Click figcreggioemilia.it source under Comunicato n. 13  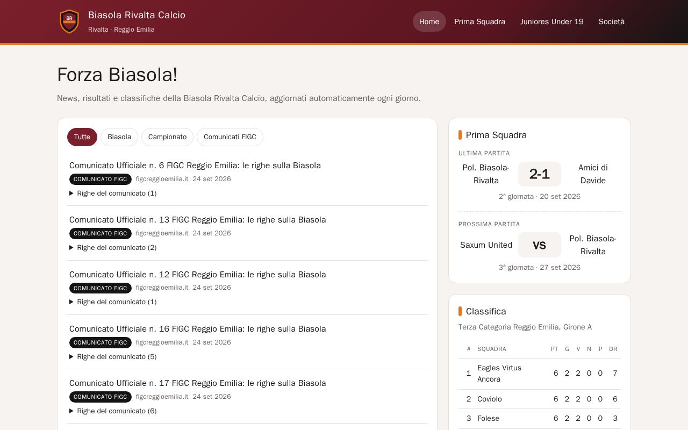[x=162, y=233]
